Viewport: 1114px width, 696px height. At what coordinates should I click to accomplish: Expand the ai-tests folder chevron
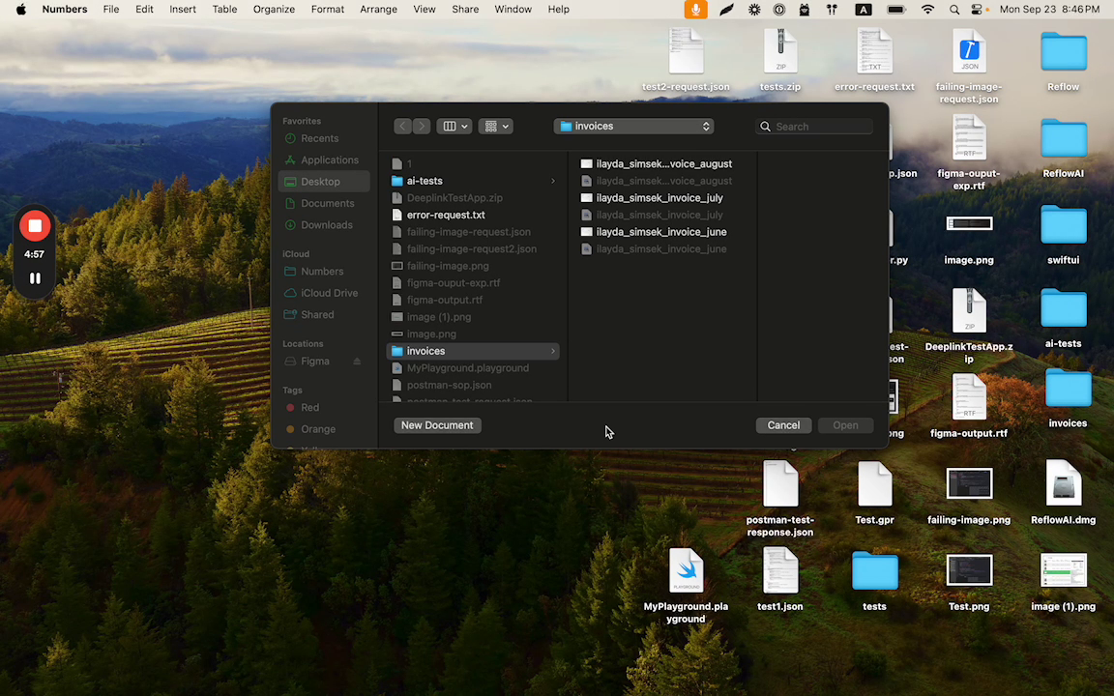553,181
